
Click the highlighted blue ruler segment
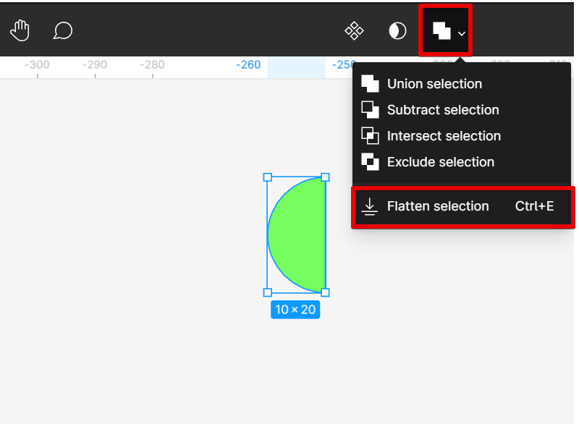click(x=296, y=67)
